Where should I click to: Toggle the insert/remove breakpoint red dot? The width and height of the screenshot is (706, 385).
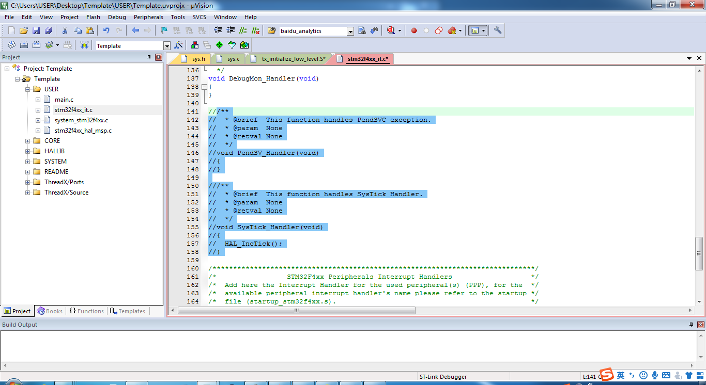pyautogui.click(x=414, y=31)
